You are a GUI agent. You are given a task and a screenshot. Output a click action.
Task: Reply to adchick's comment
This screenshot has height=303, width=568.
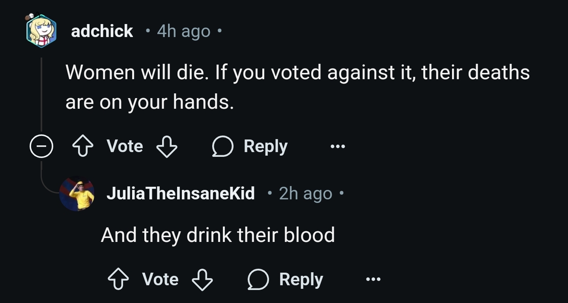250,147
